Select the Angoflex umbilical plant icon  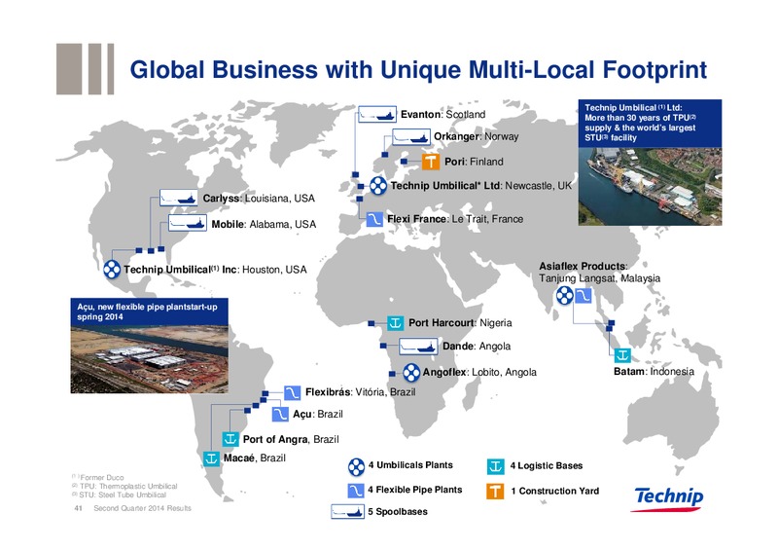pyautogui.click(x=410, y=372)
